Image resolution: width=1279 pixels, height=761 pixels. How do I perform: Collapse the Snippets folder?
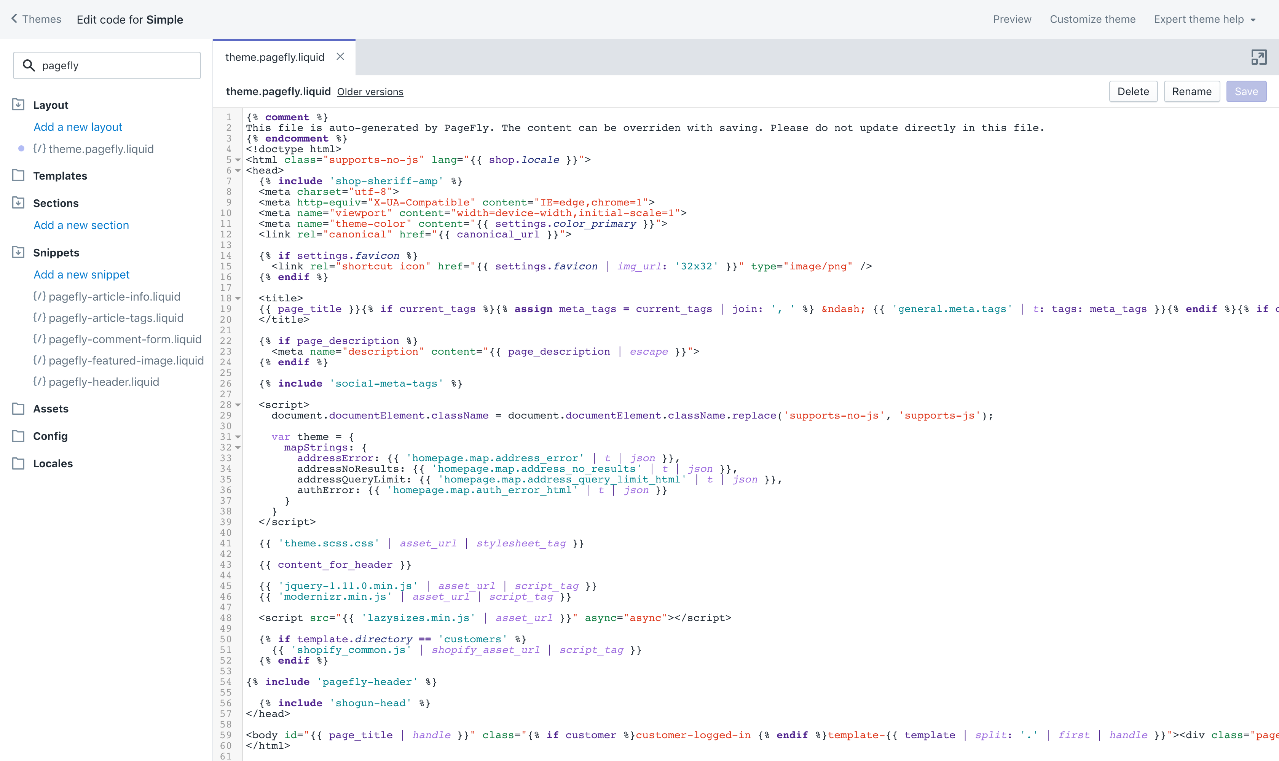point(19,252)
